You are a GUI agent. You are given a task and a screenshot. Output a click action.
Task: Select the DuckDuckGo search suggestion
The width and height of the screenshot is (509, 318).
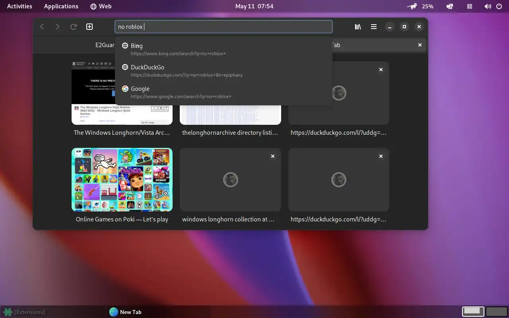click(x=223, y=71)
